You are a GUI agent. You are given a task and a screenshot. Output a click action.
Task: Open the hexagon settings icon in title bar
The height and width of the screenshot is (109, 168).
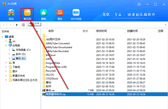pos(139,4)
